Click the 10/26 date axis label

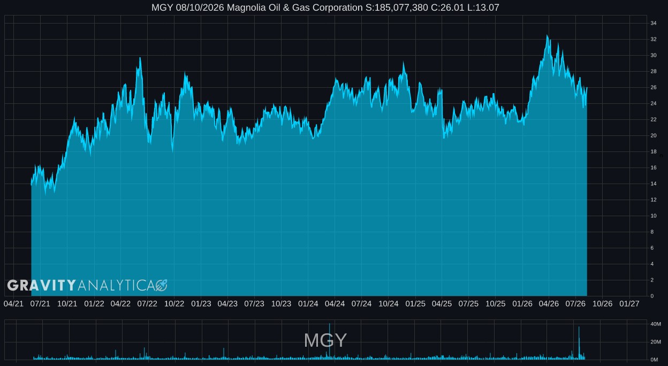click(602, 303)
